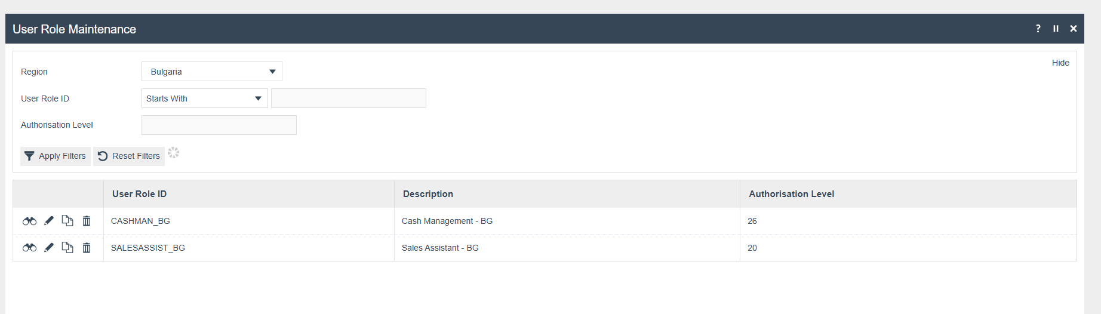Click Reset Filters button
This screenshot has width=1101, height=314.
point(129,156)
